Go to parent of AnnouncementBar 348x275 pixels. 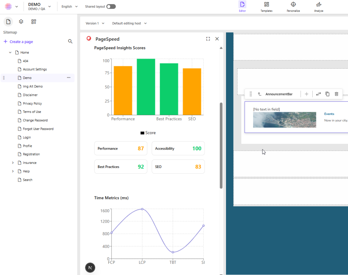tap(259, 94)
